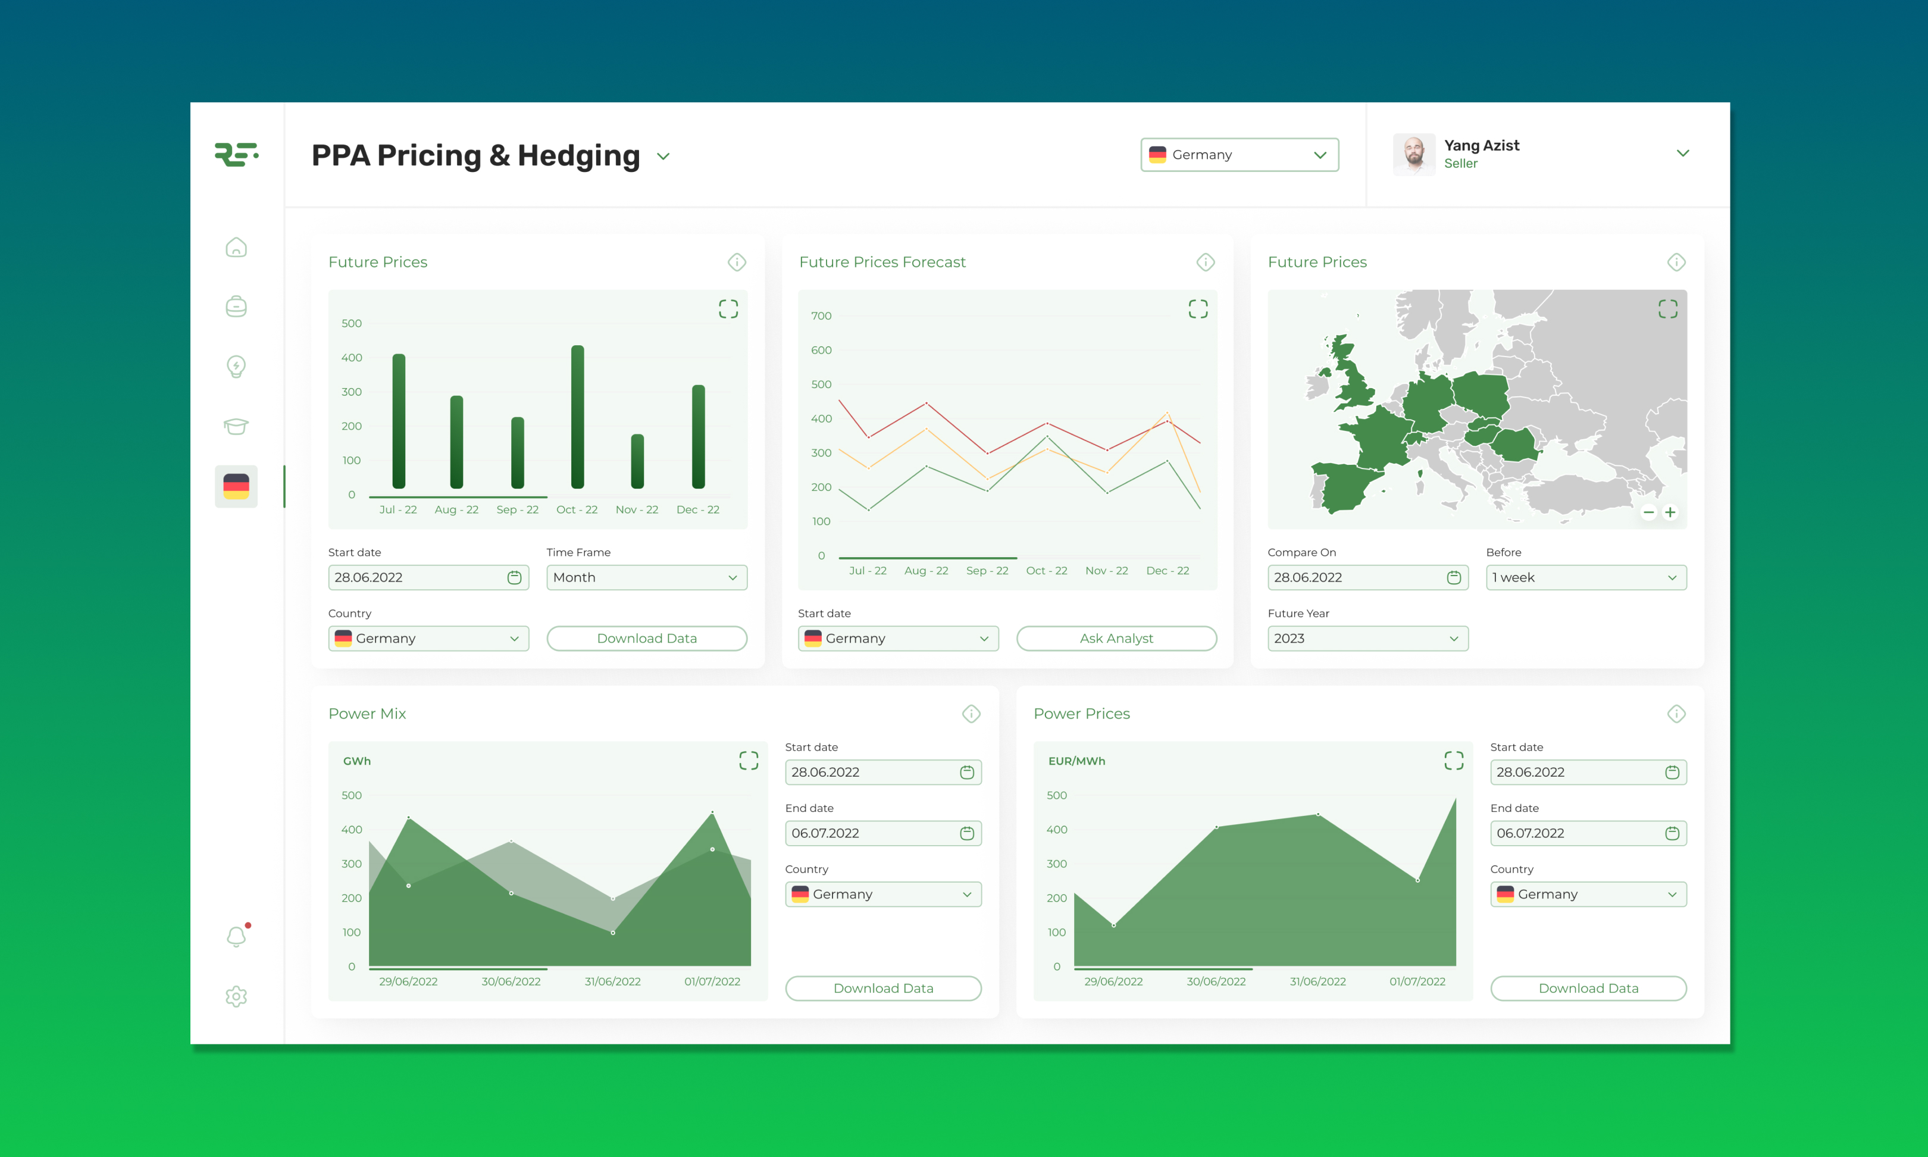Open the header Germany country dropdown
1928x1157 pixels.
[1239, 154]
